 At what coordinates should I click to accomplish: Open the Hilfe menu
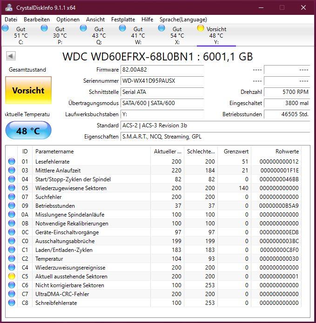click(x=147, y=20)
